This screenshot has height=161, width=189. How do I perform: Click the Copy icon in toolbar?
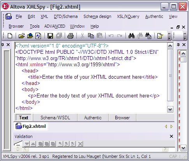click(x=91, y=36)
